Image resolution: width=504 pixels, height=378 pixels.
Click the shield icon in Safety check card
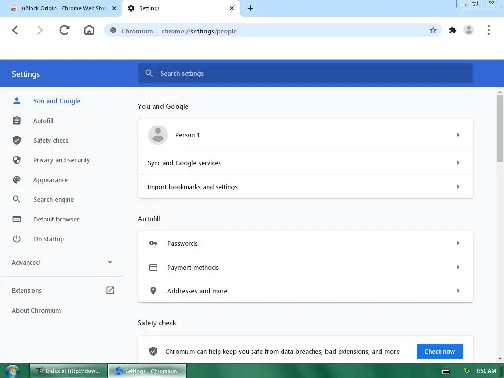(153, 351)
